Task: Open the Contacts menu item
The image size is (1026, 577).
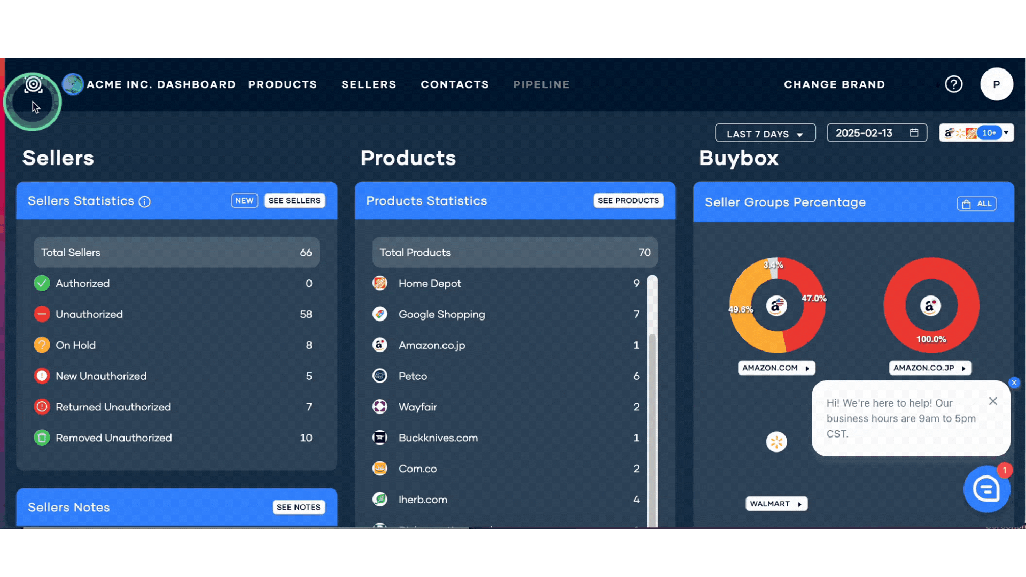Action: tap(455, 84)
